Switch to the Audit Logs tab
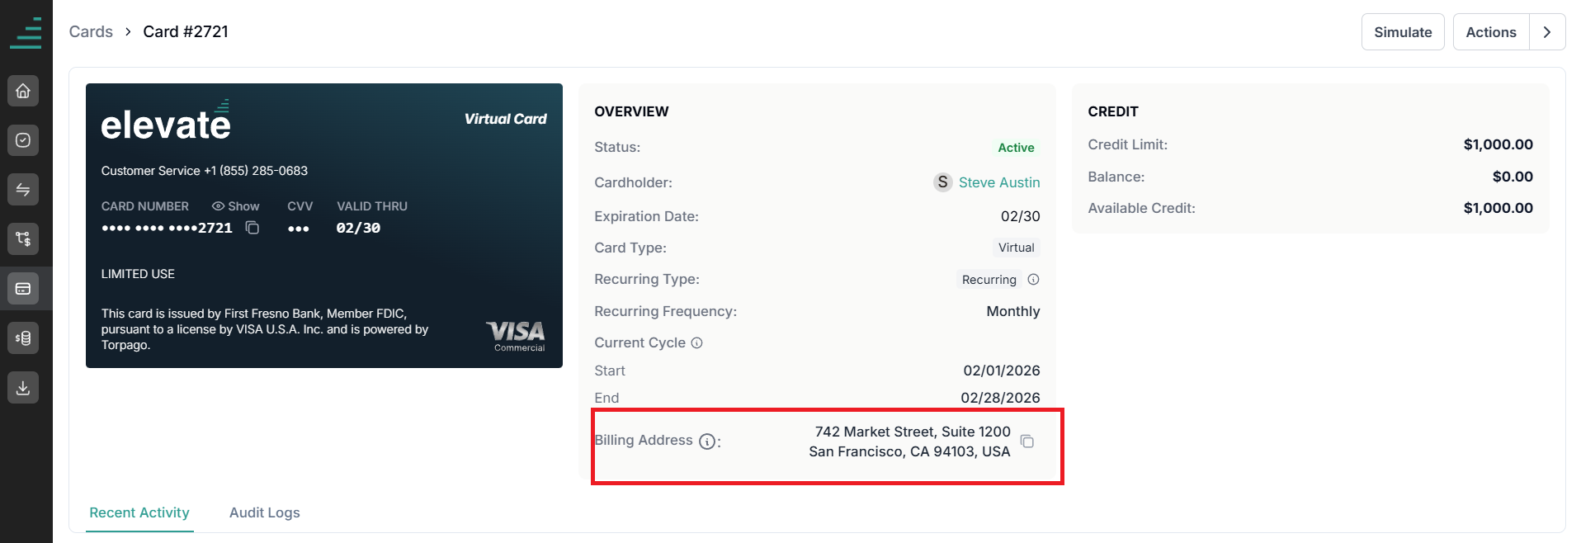Image resolution: width=1581 pixels, height=543 pixels. 265,512
